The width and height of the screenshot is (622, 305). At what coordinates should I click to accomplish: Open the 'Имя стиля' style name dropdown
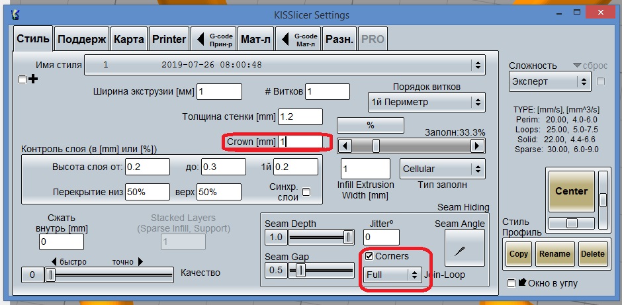coord(285,65)
